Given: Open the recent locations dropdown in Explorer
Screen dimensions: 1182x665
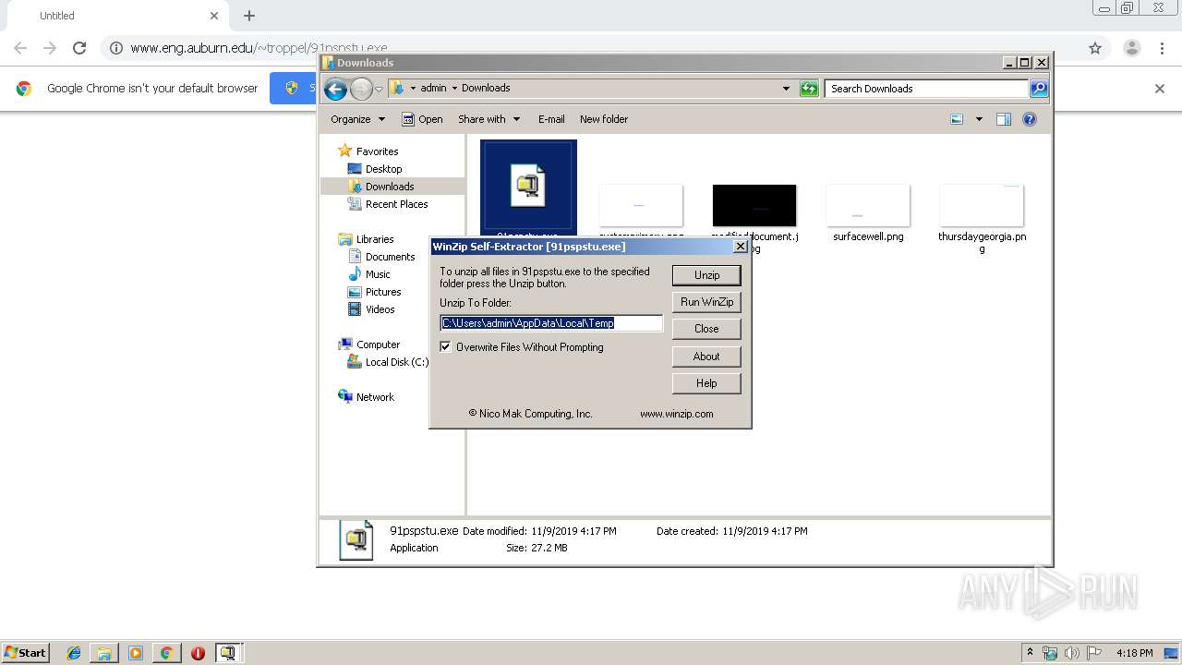Looking at the screenshot, I should [379, 90].
